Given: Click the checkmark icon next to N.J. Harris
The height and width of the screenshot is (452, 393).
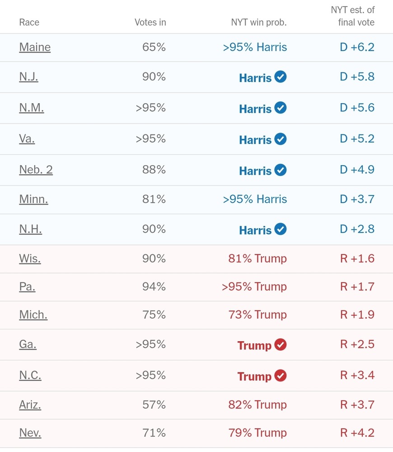Looking at the screenshot, I should (281, 77).
